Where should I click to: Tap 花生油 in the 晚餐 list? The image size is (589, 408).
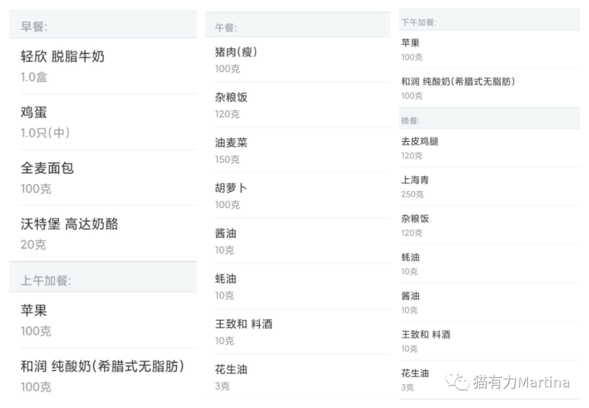[x=489, y=380]
